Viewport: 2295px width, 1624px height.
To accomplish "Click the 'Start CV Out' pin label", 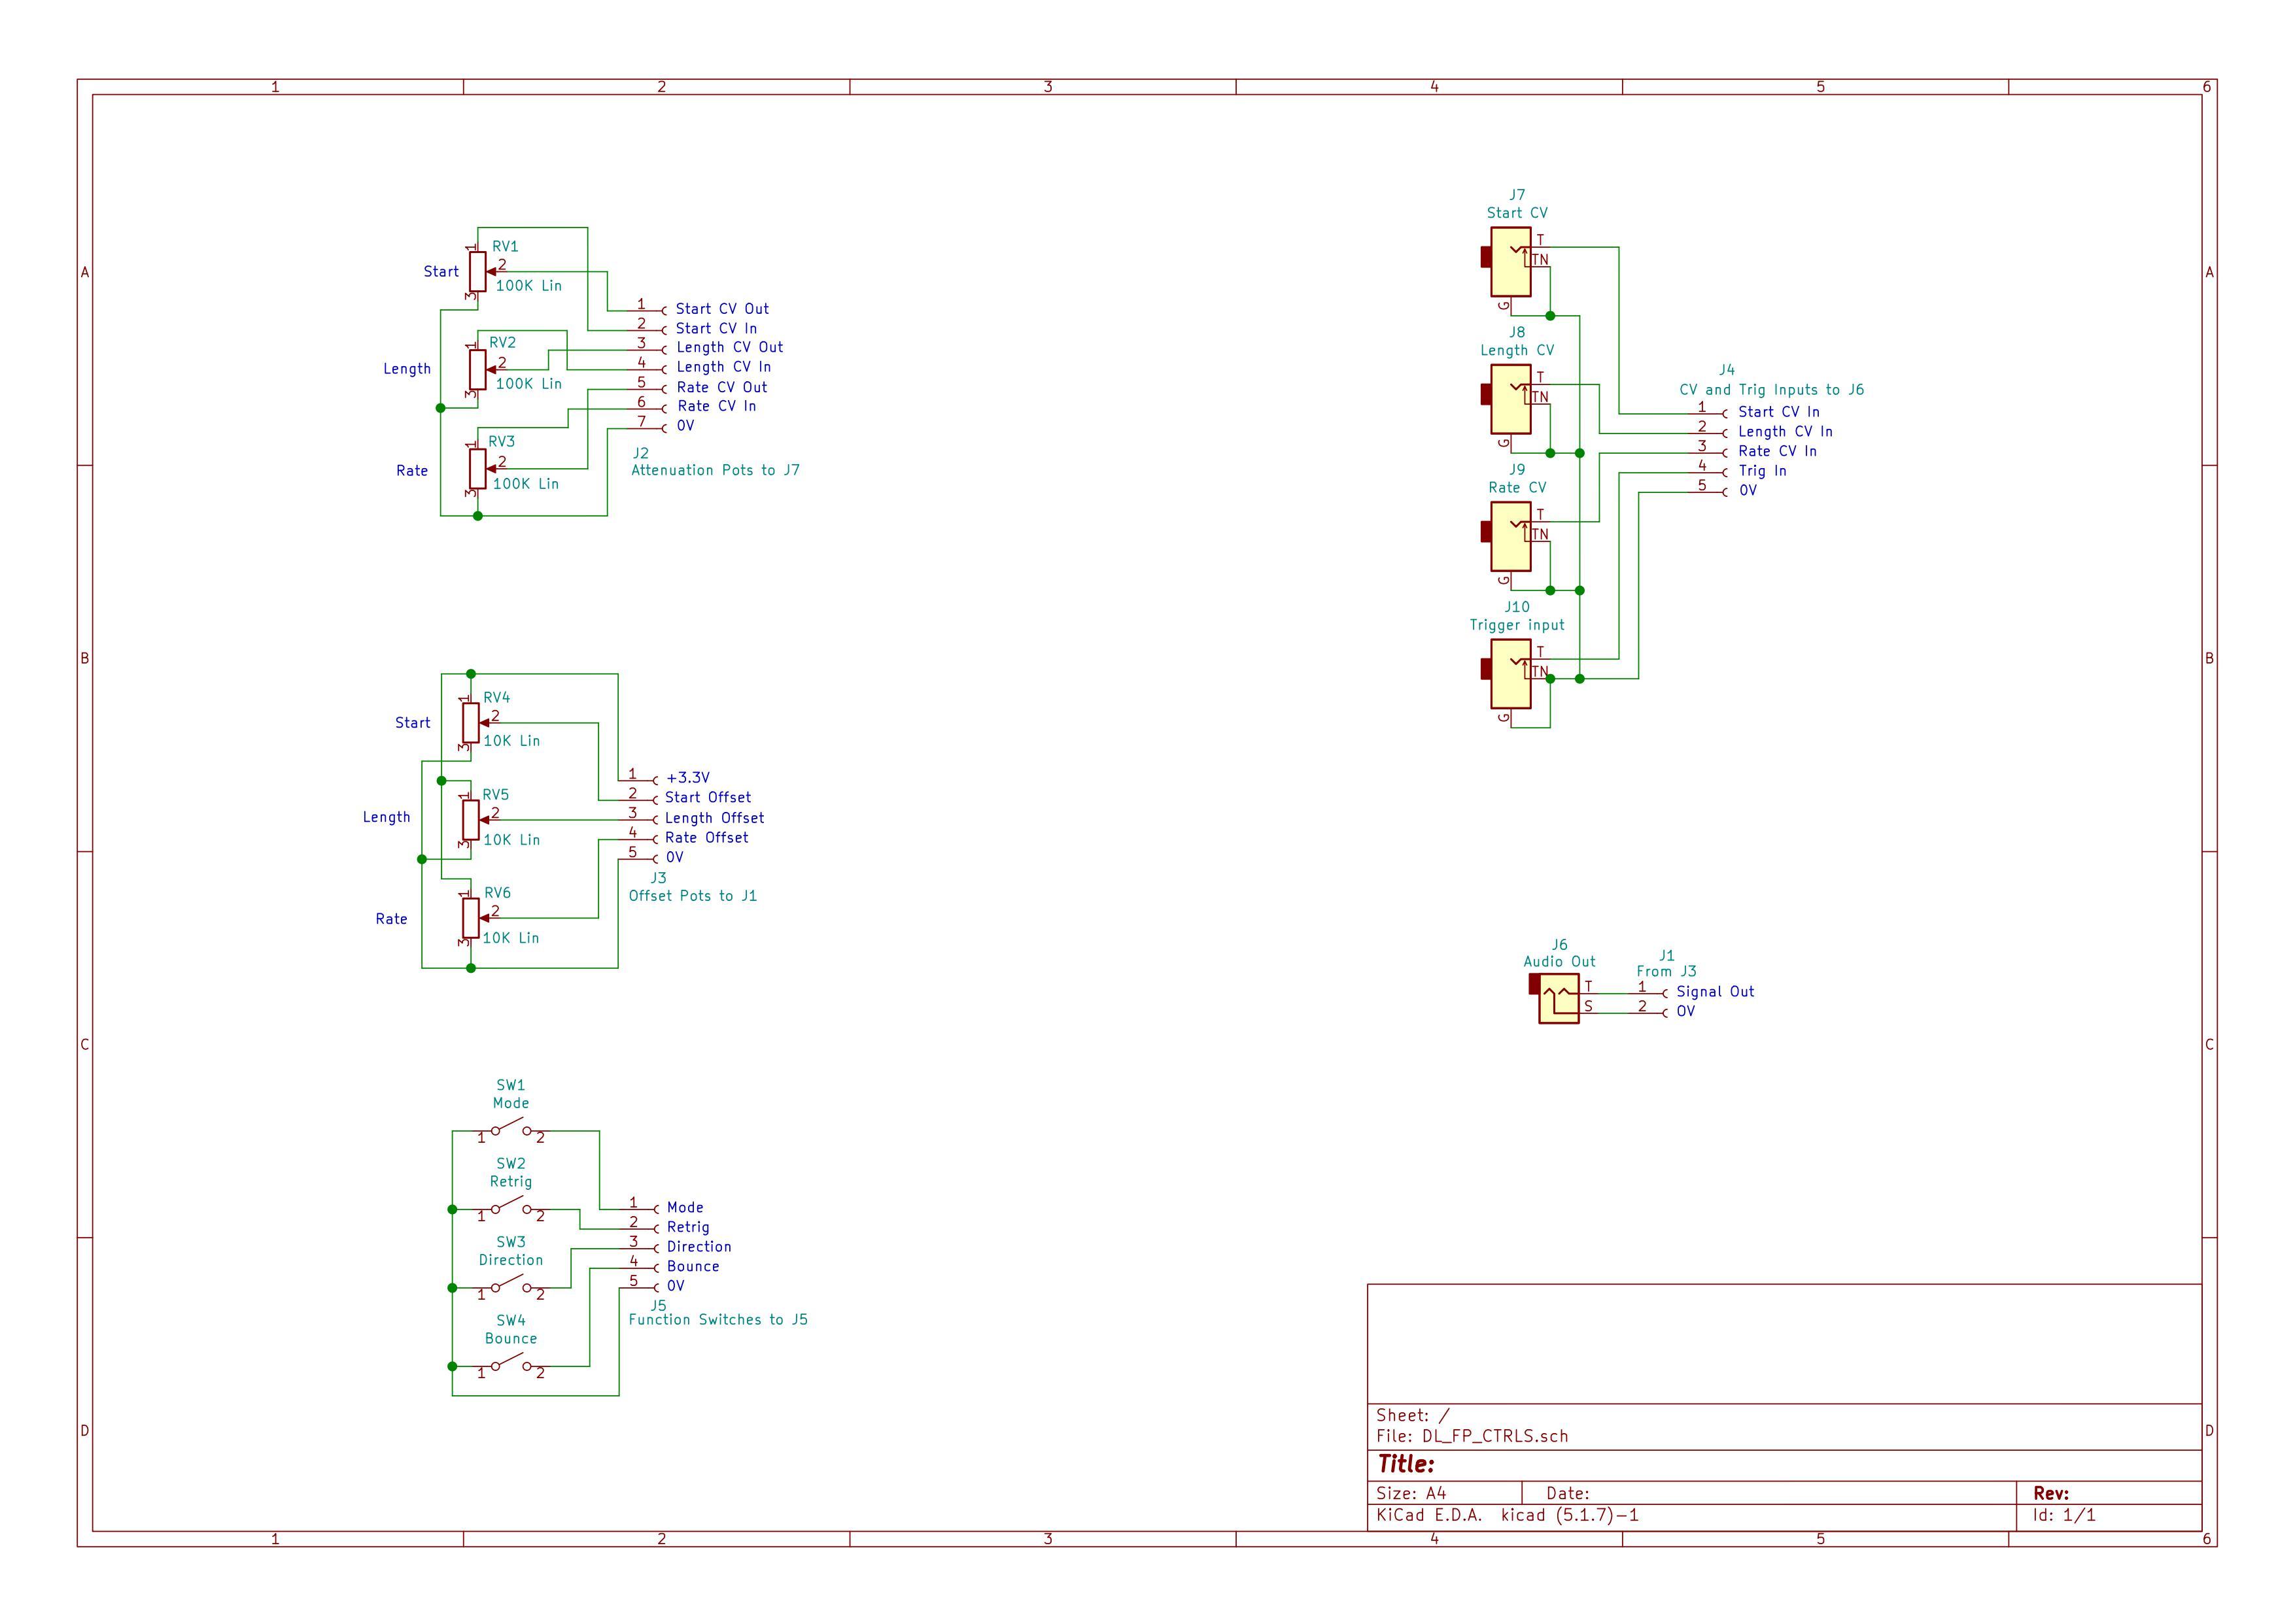I will (x=721, y=309).
